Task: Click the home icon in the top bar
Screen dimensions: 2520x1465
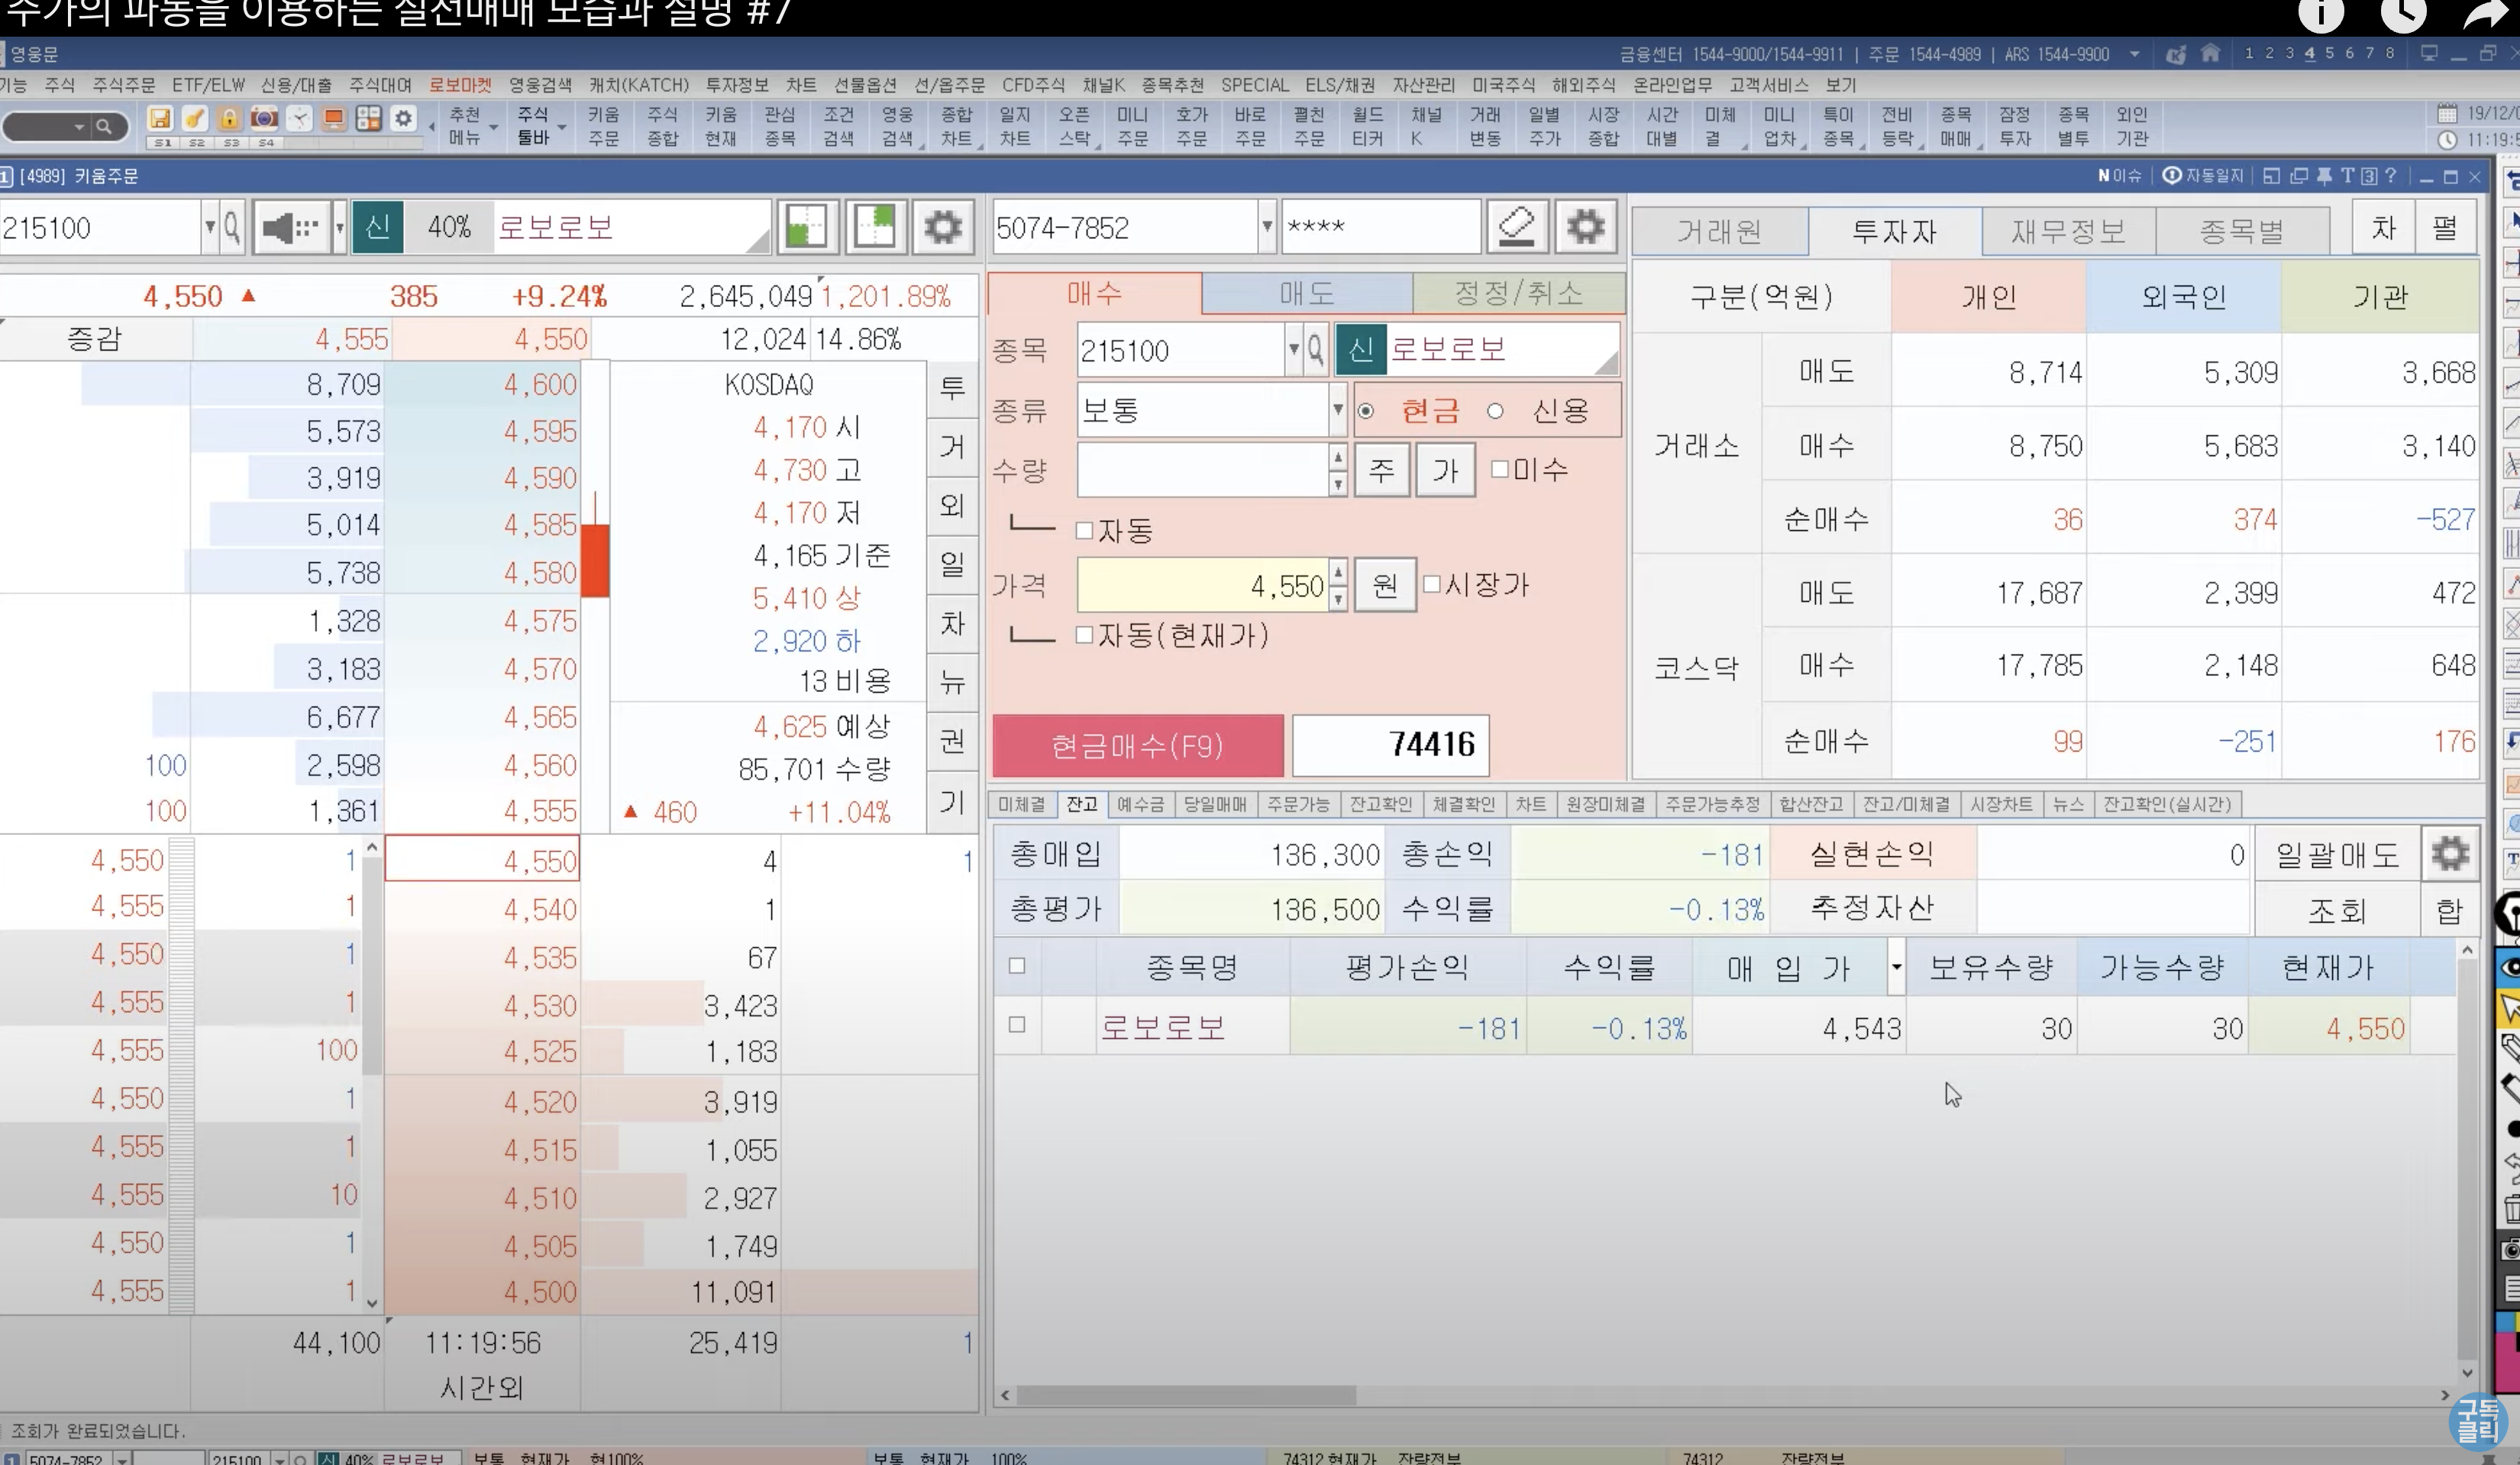Action: [2211, 54]
